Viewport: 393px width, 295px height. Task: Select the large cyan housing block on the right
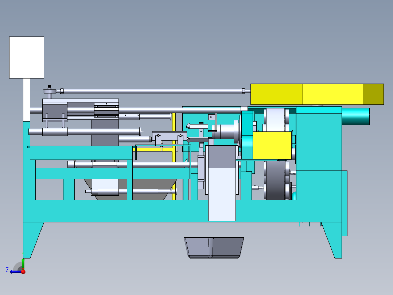point(319,153)
